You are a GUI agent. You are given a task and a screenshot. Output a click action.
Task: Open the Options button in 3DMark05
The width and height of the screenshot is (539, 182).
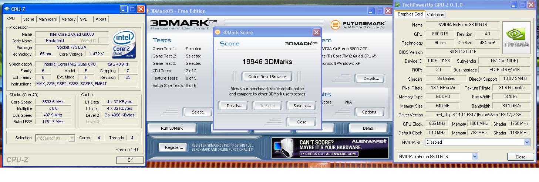point(371,112)
